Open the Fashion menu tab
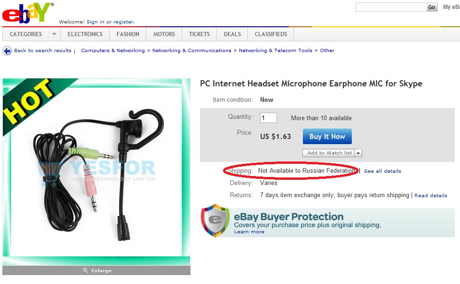The width and height of the screenshot is (460, 284). 128,34
